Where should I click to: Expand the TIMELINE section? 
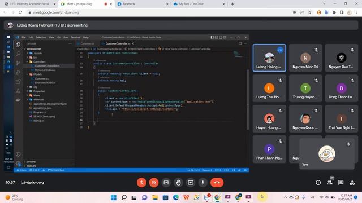pyautogui.click(x=32, y=166)
